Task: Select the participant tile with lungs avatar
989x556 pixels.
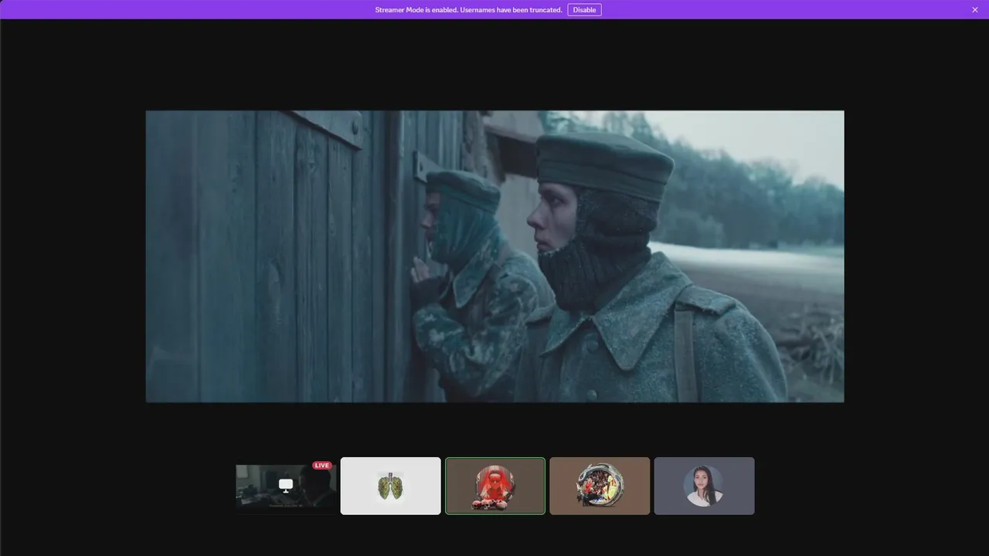Action: [391, 486]
